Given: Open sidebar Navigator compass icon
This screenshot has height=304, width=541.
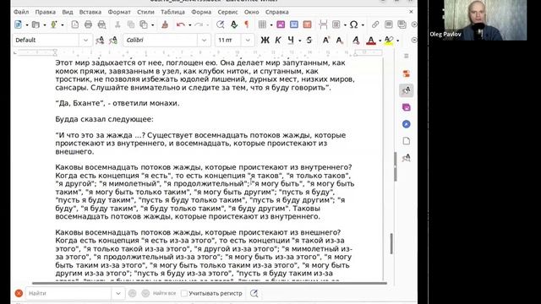Looking at the screenshot, I should pyautogui.click(x=407, y=124).
